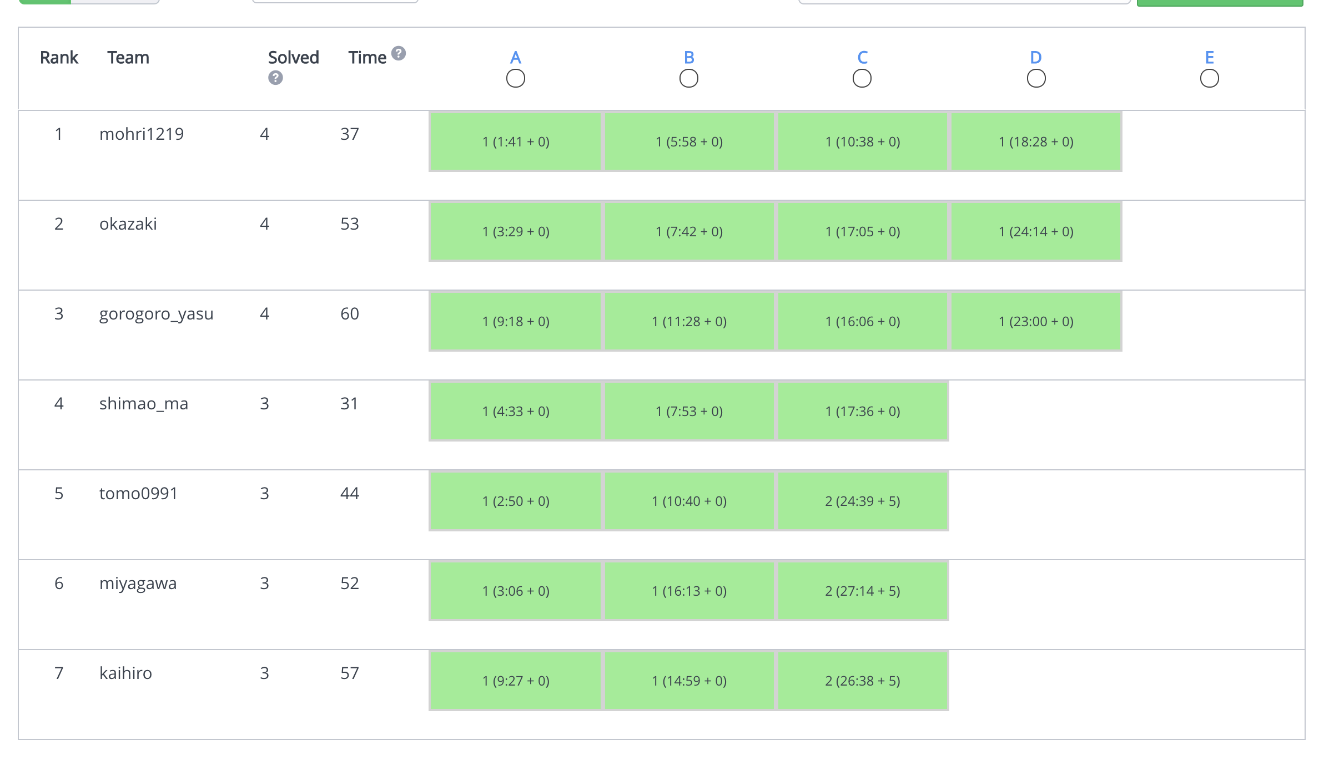The width and height of the screenshot is (1329, 771).
Task: Click mohri1219's problem A result cell
Action: coord(515,142)
